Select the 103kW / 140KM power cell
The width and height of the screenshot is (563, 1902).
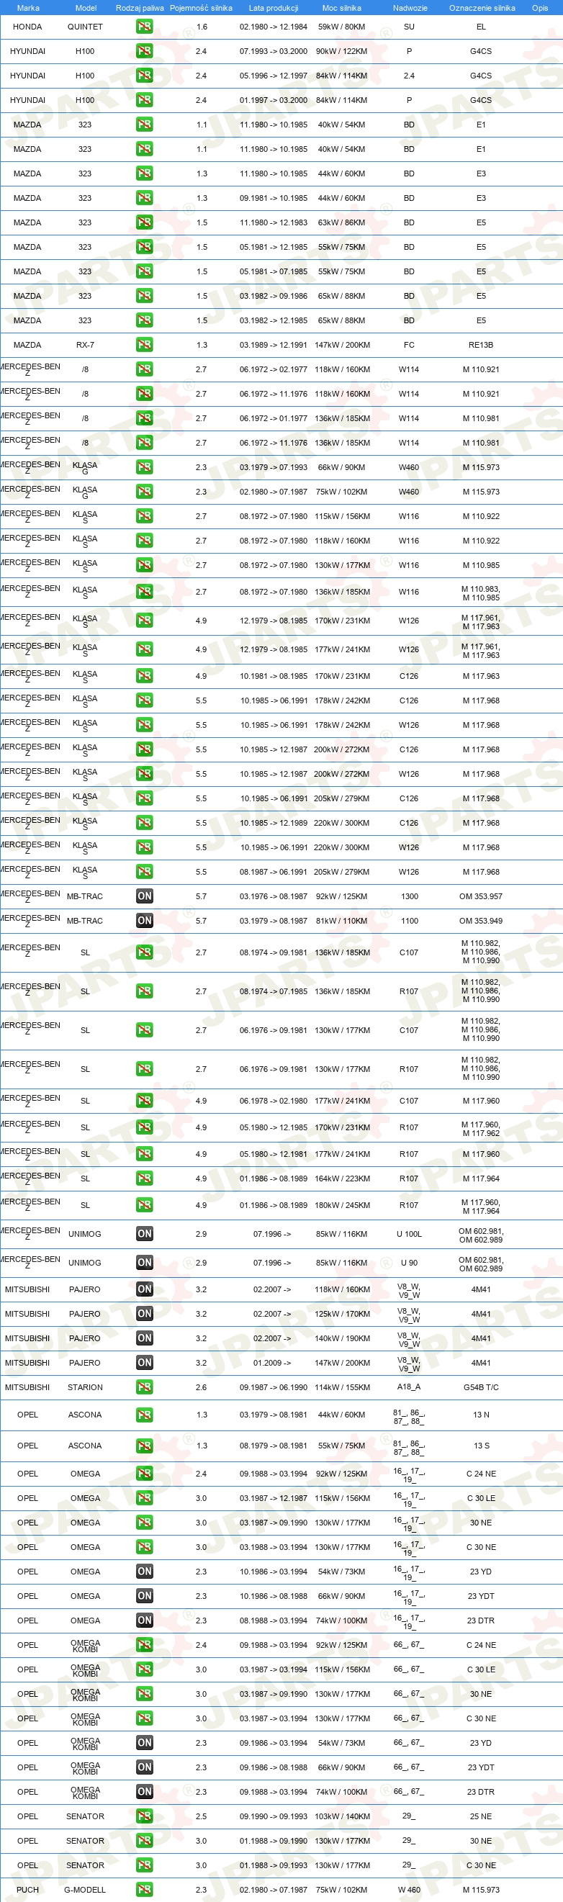pyautogui.click(x=342, y=1816)
